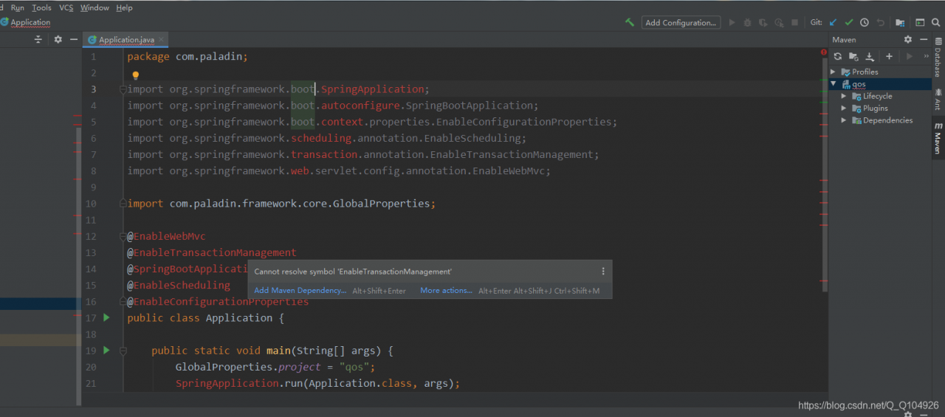Click Download Sources icon in Maven toolbar
This screenshot has height=417, width=945.
[870, 57]
